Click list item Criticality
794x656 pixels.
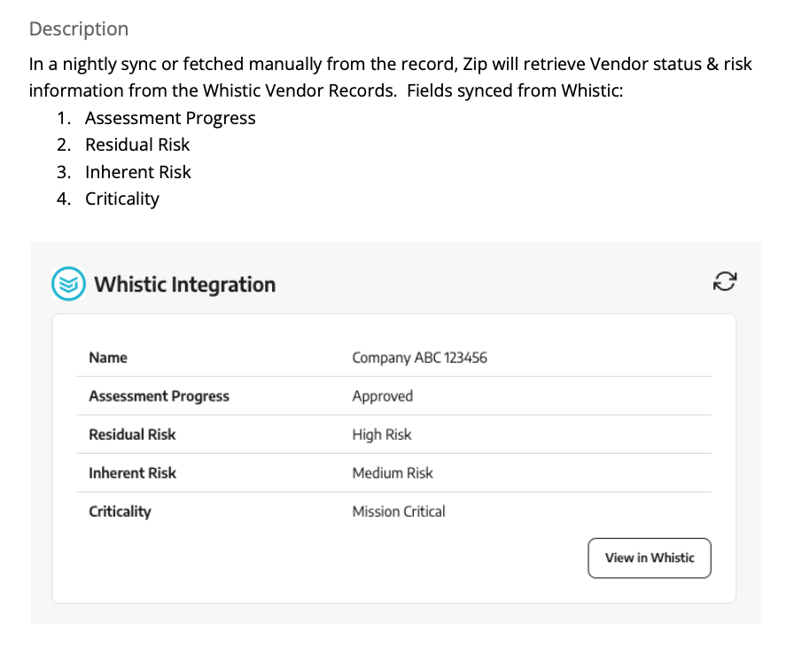122,199
